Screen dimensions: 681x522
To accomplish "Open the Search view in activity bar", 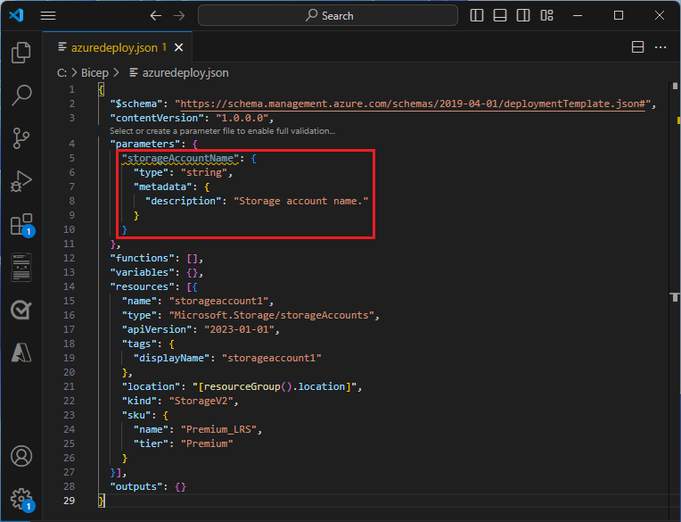I will [x=21, y=95].
